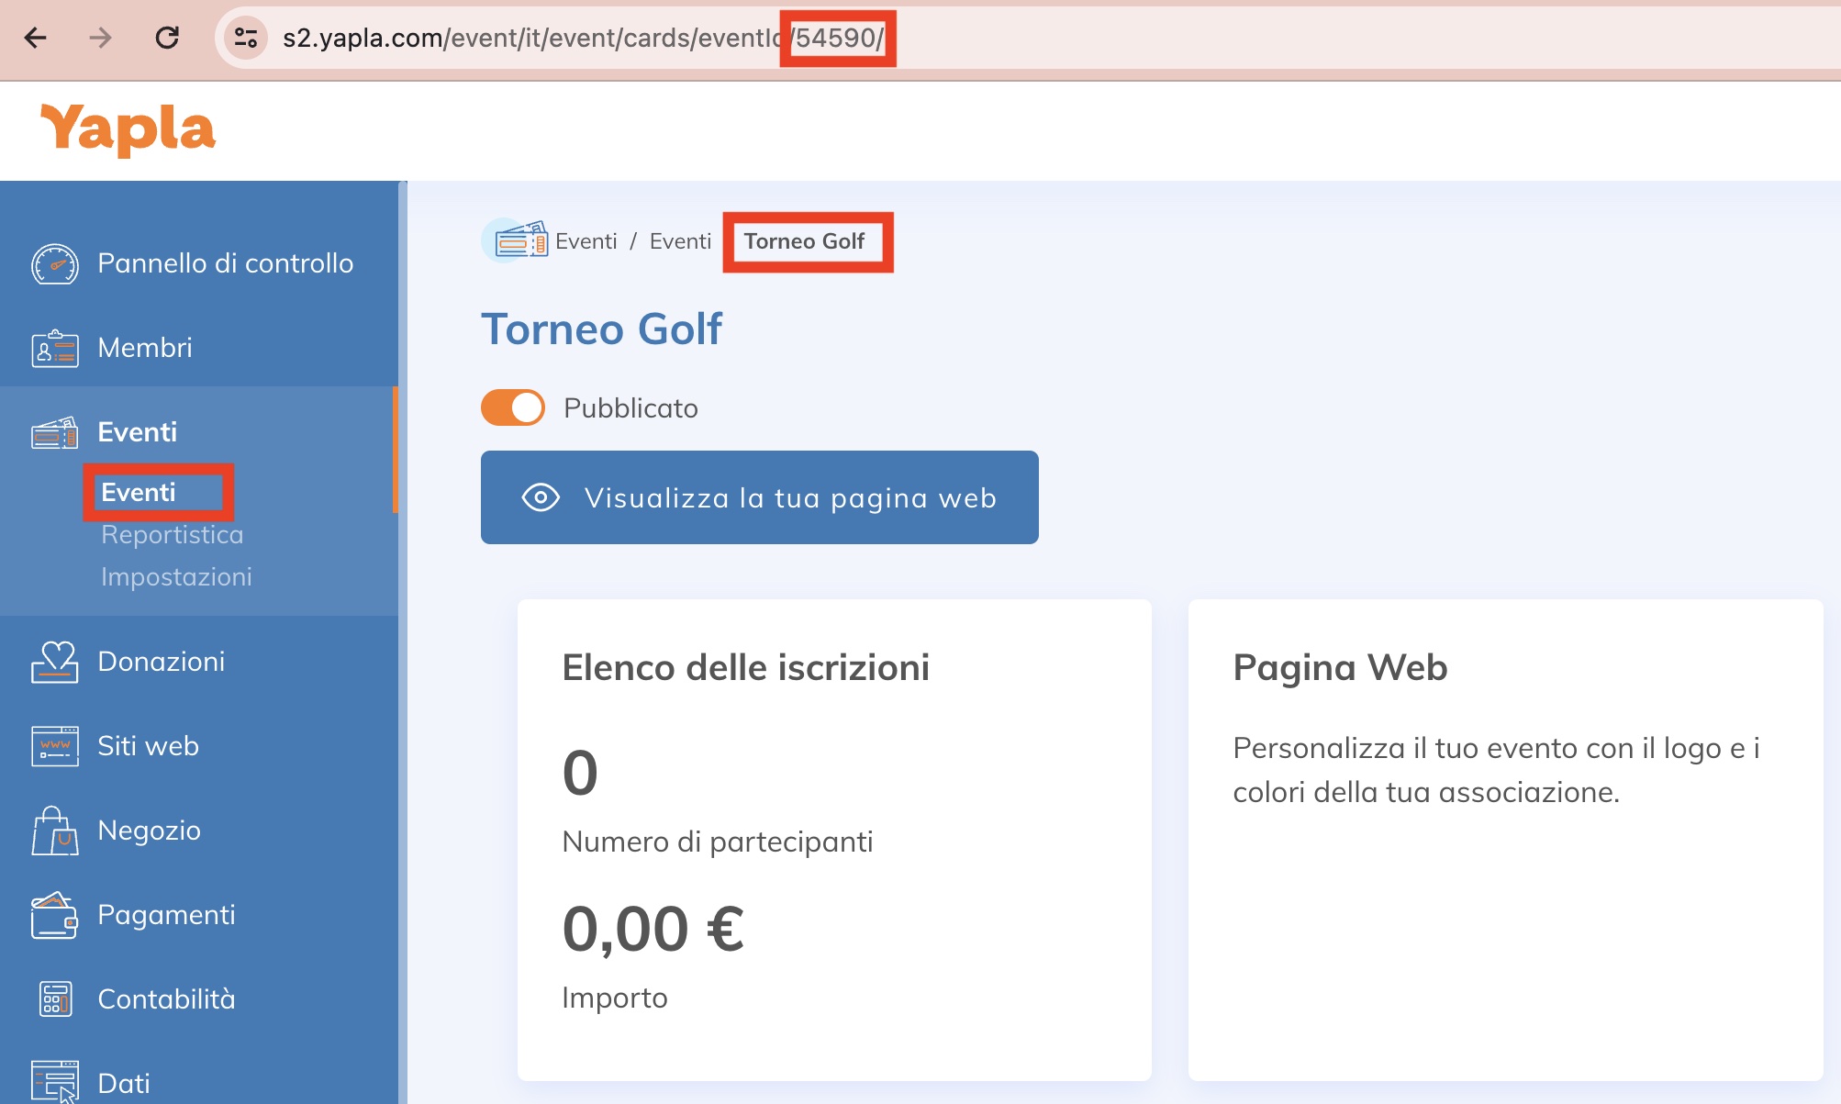
Task: Click the browser forward arrow
Action: (x=100, y=38)
